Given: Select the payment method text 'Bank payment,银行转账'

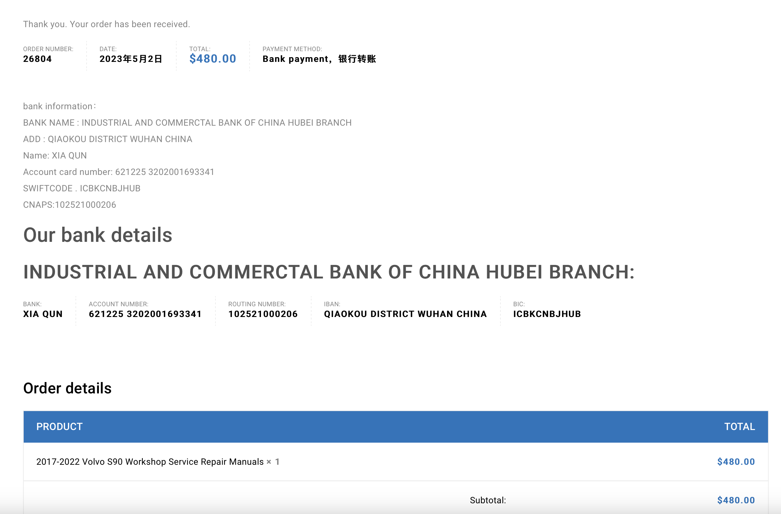Looking at the screenshot, I should tap(319, 59).
